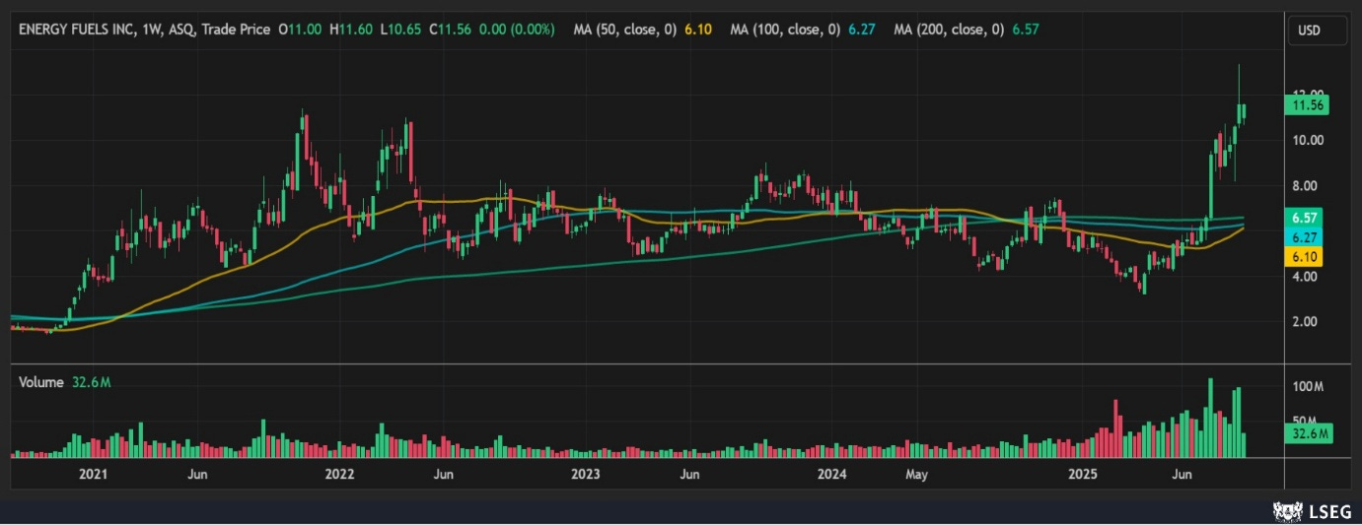Click the 6.10 moving average price tag
The height and width of the screenshot is (525, 1362).
(1306, 256)
